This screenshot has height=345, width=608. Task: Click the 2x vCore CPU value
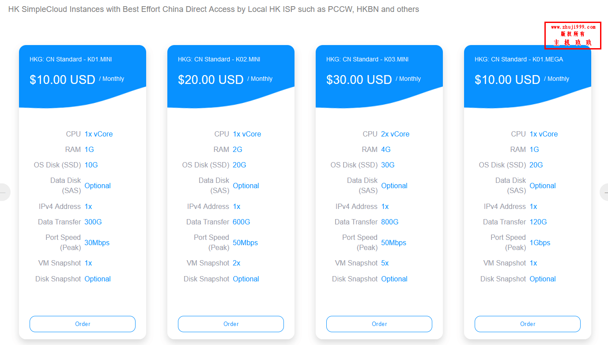pyautogui.click(x=395, y=134)
